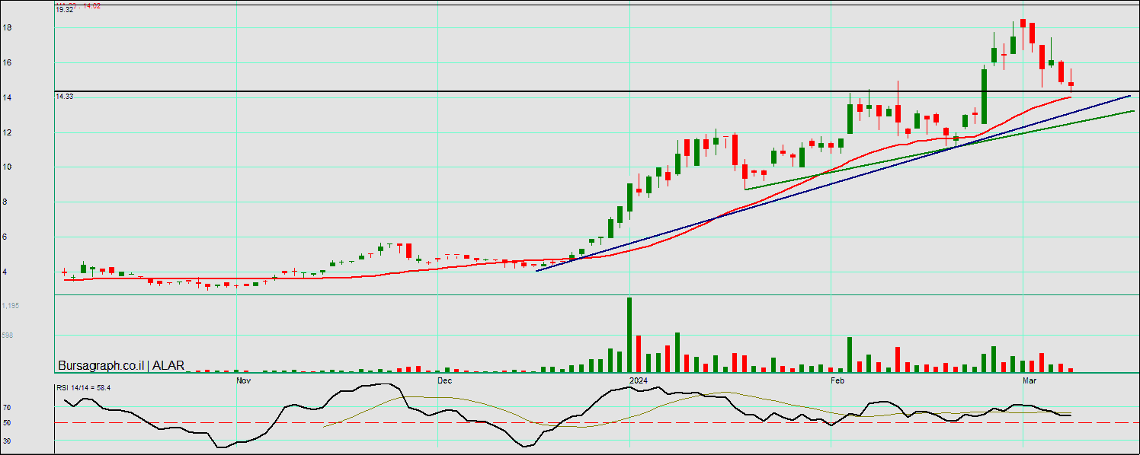Click the 14.33 support level label
The image size is (1140, 455).
[x=64, y=97]
